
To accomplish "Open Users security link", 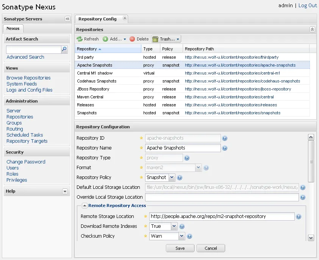I will (x=13, y=168).
